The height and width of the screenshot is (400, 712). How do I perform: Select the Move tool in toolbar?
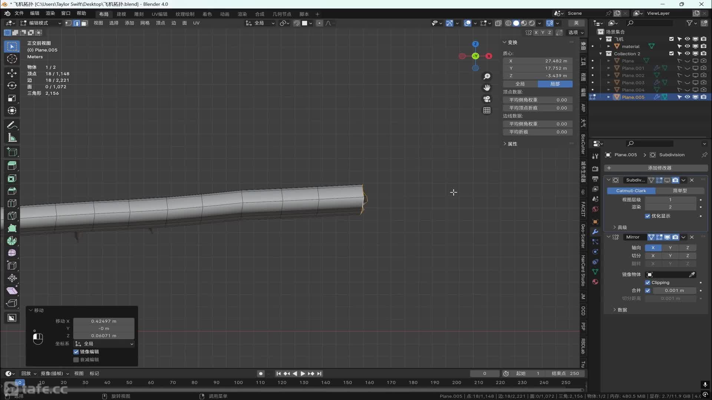pos(12,73)
